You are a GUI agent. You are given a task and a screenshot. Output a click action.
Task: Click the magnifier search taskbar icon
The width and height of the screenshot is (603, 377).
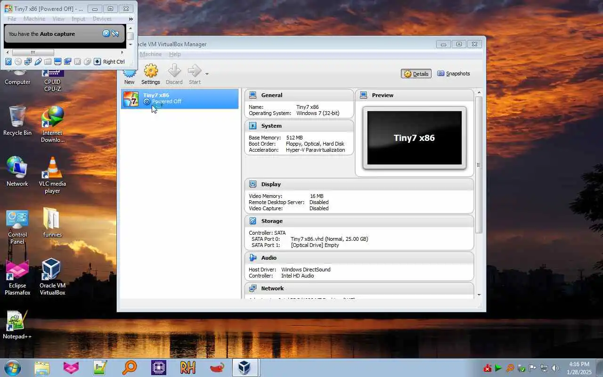tap(129, 368)
